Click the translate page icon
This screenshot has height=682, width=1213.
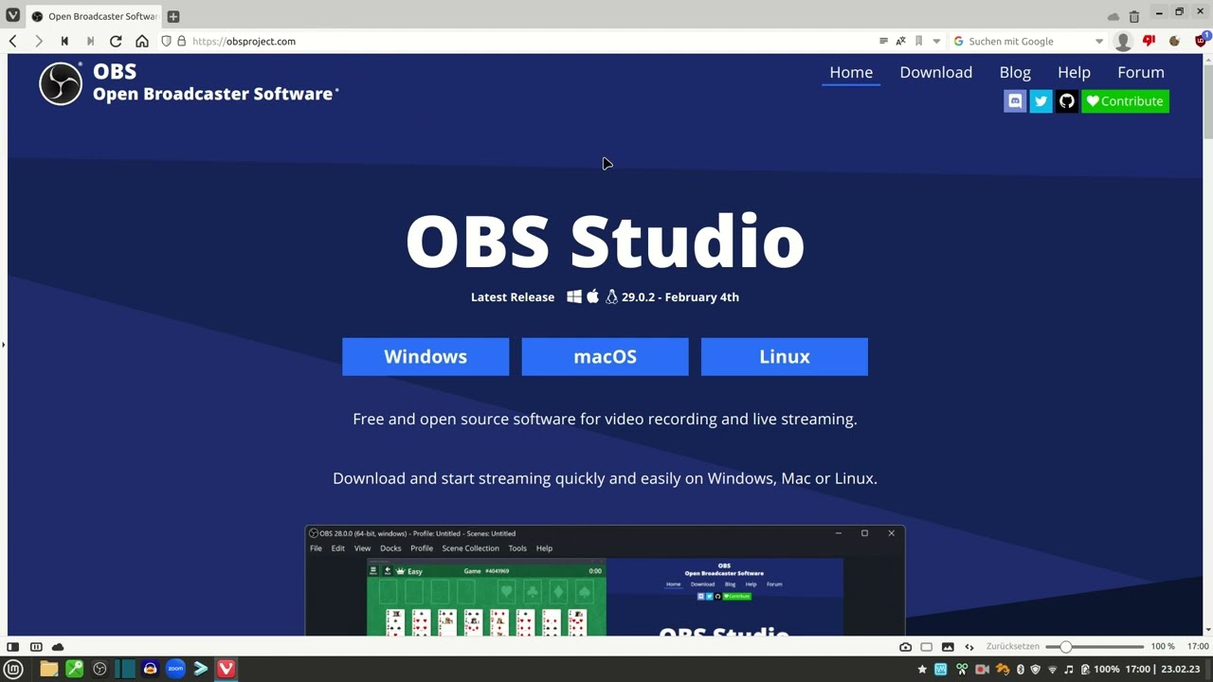tap(901, 41)
